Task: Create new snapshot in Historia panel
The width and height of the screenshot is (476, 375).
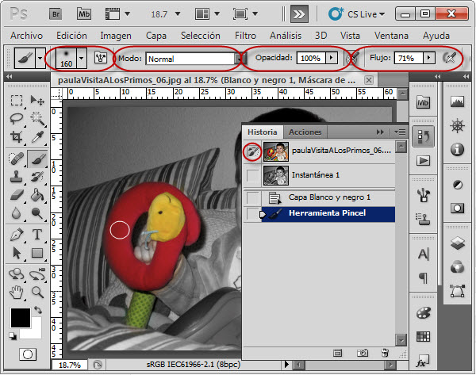Action: (x=363, y=353)
